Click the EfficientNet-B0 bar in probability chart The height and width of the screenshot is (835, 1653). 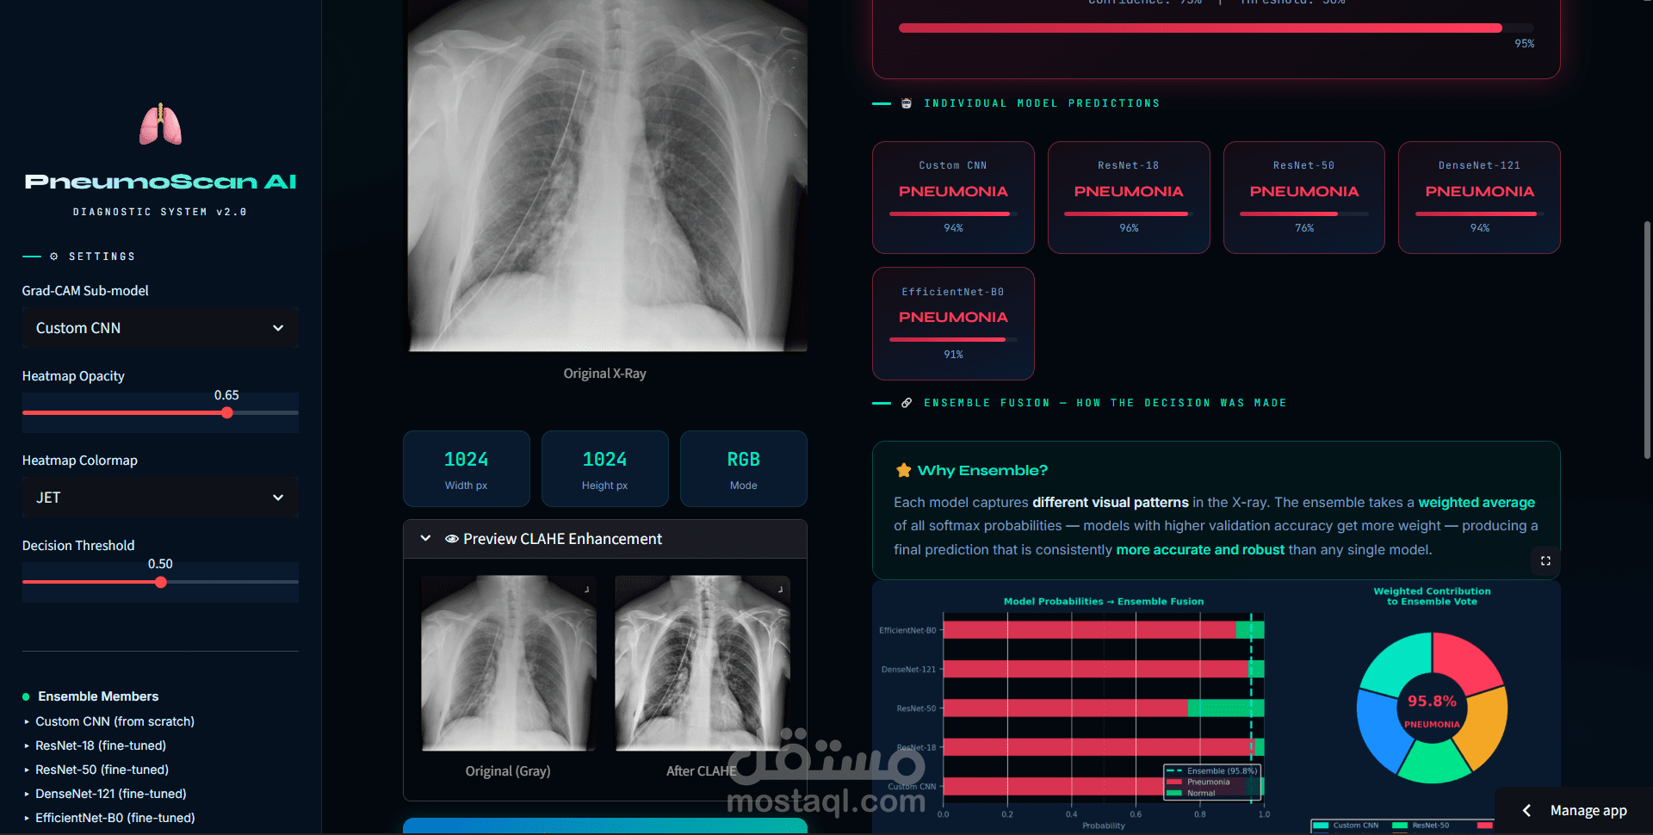click(1104, 630)
